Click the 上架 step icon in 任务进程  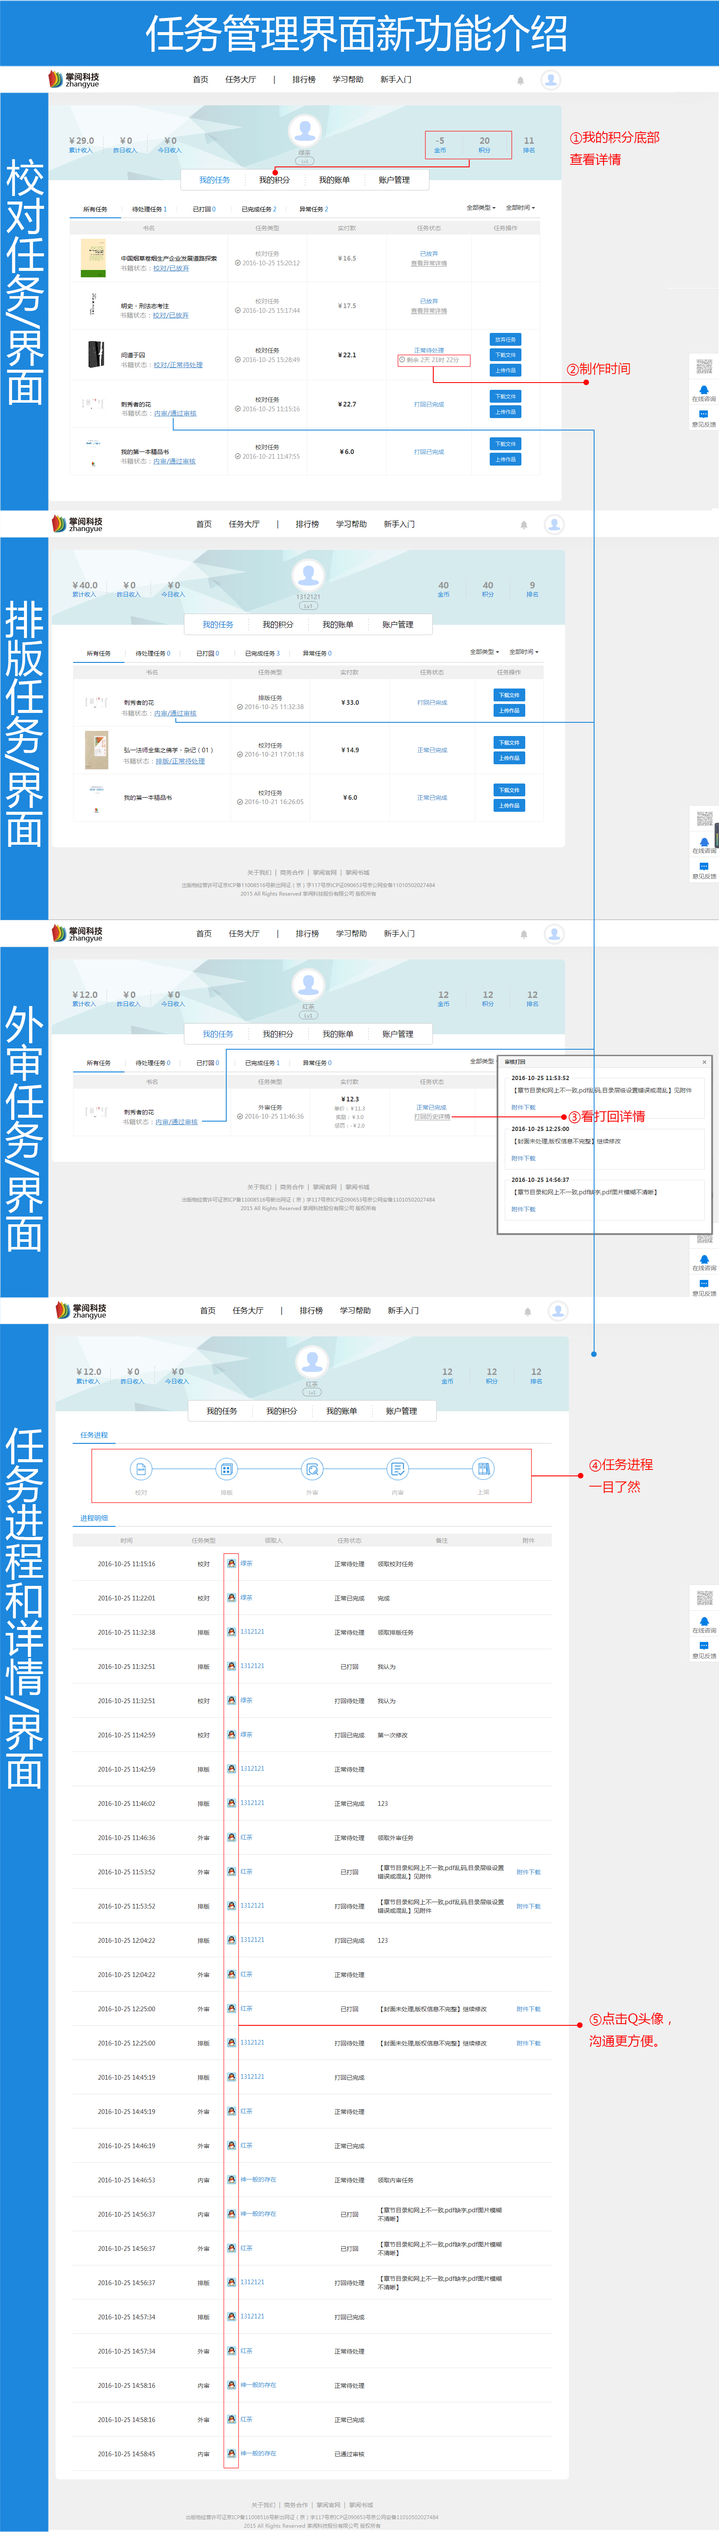coord(483,1469)
